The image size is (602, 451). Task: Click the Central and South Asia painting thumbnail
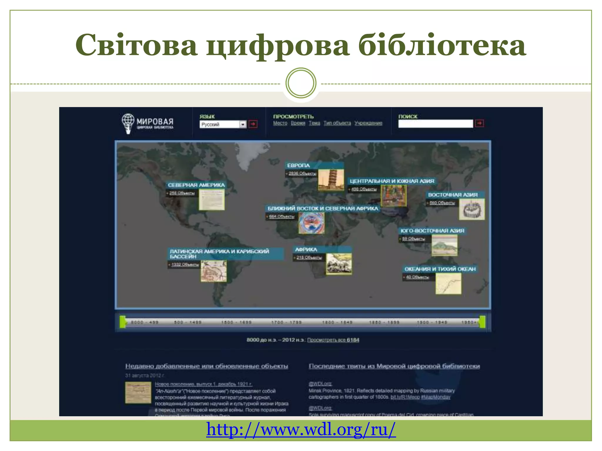[394, 196]
